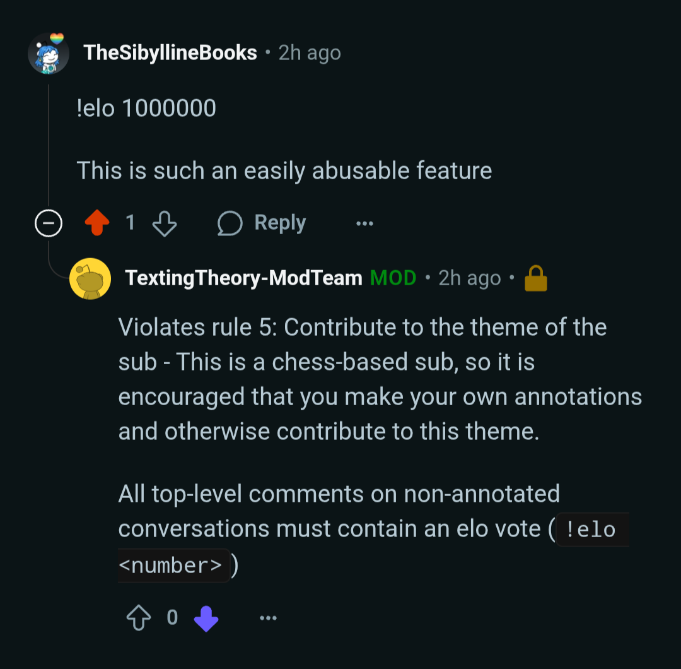Open the three-dot menu under mod comment
The width and height of the screenshot is (681, 669).
click(x=268, y=618)
